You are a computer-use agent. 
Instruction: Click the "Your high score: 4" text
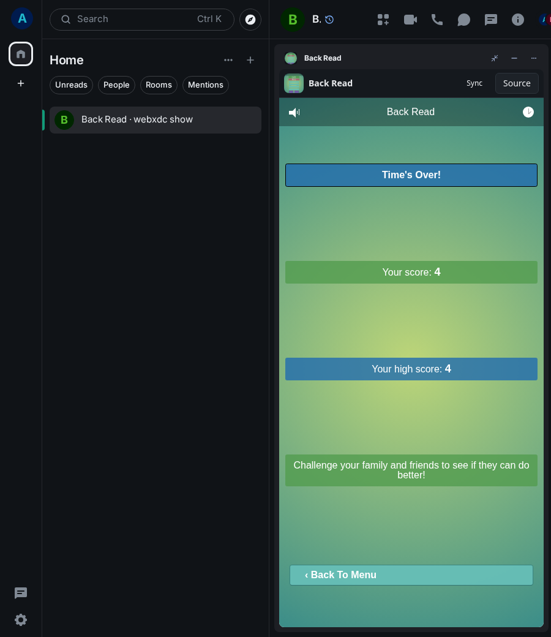411,369
